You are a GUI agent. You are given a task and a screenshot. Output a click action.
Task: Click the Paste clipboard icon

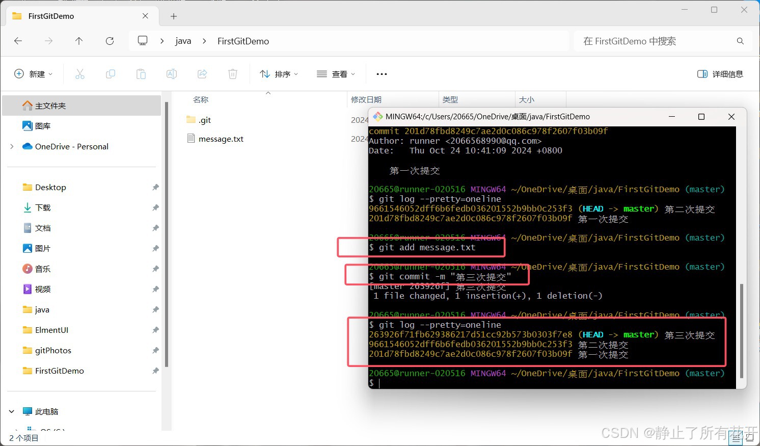pyautogui.click(x=141, y=74)
